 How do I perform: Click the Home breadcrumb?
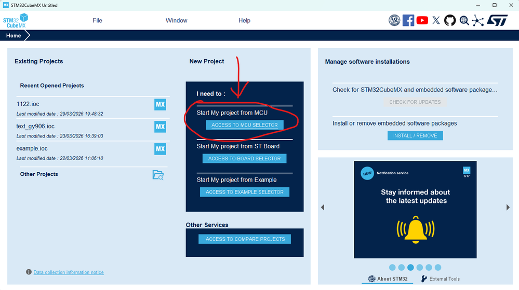14,35
